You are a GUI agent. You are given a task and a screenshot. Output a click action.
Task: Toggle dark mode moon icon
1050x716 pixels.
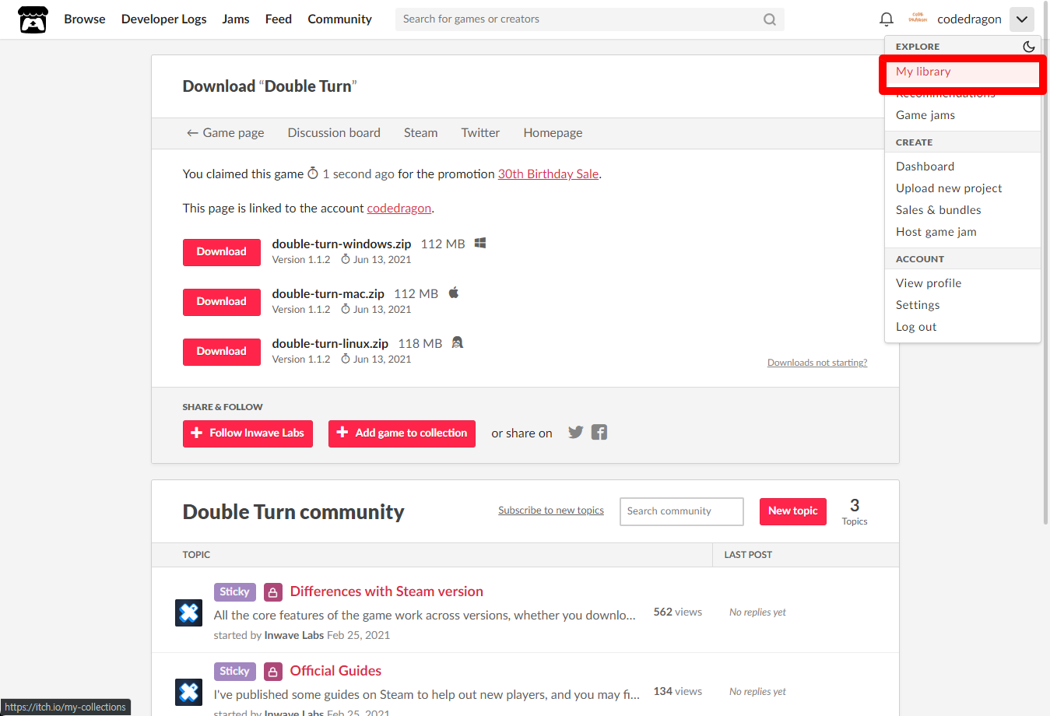(1029, 47)
